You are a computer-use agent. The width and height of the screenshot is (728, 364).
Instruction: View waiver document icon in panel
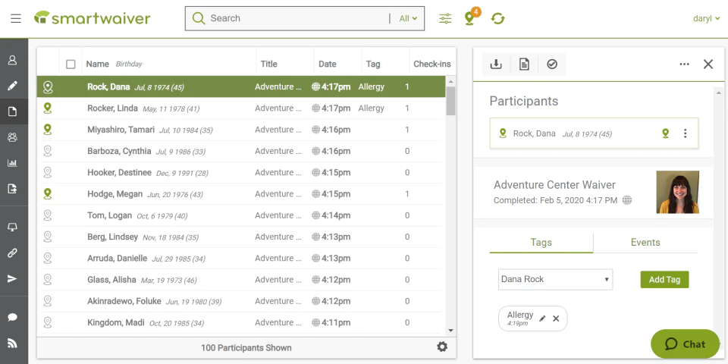(524, 64)
